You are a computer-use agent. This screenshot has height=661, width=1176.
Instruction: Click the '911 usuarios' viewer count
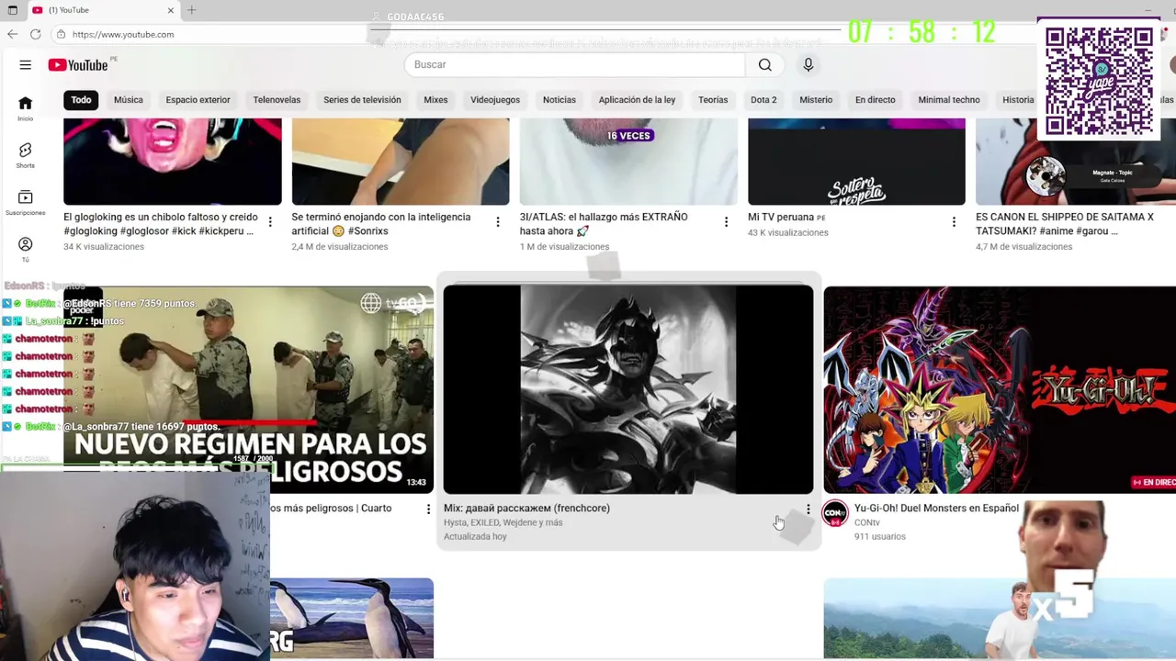pyautogui.click(x=880, y=536)
